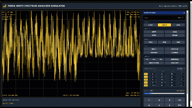Select the highlighted CENTER frequency button
Screen dimensions: 192x108
pos(164,25)
